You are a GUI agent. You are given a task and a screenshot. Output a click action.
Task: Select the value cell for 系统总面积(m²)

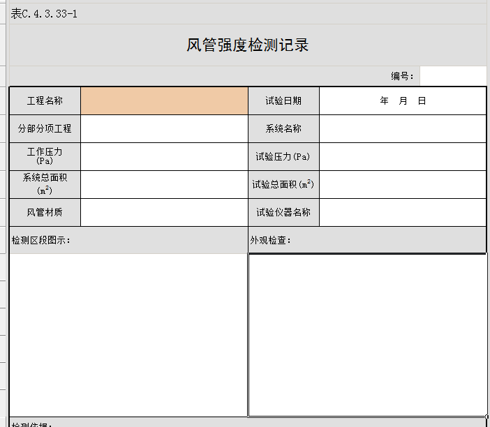(164, 184)
